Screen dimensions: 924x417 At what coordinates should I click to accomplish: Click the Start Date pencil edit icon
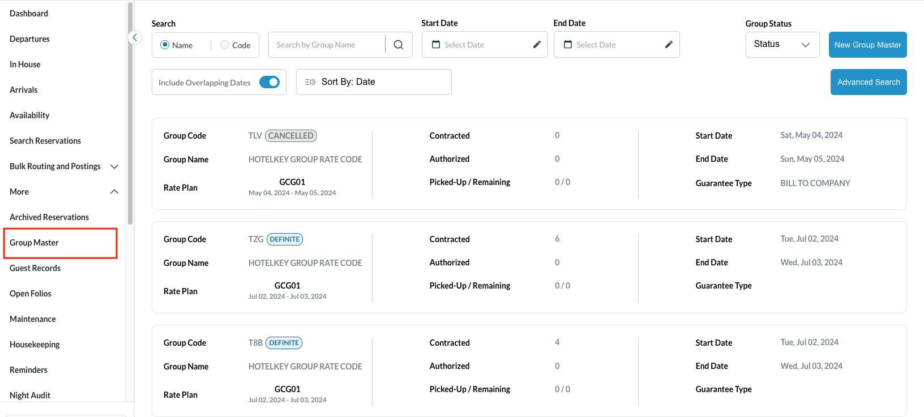pos(537,45)
